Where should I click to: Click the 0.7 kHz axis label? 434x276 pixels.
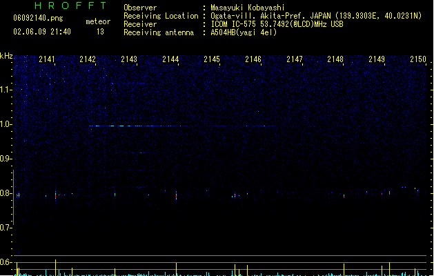(6, 228)
